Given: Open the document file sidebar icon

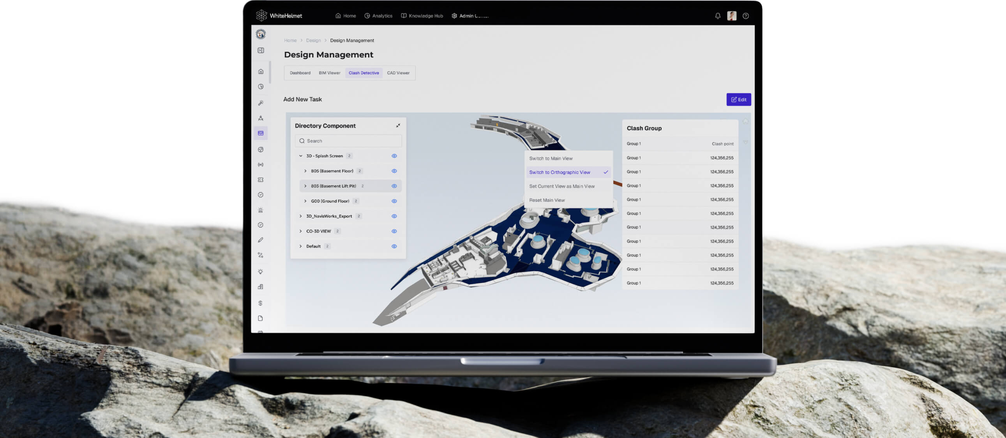Looking at the screenshot, I should 261,318.
